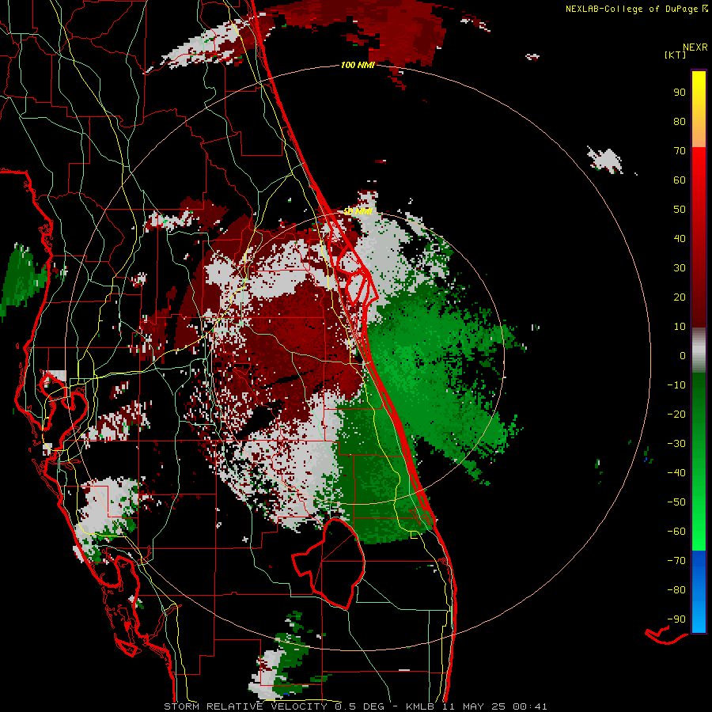The width and height of the screenshot is (712, 712).
Task: Click the -80 value on the velocity scale
Action: [676, 590]
